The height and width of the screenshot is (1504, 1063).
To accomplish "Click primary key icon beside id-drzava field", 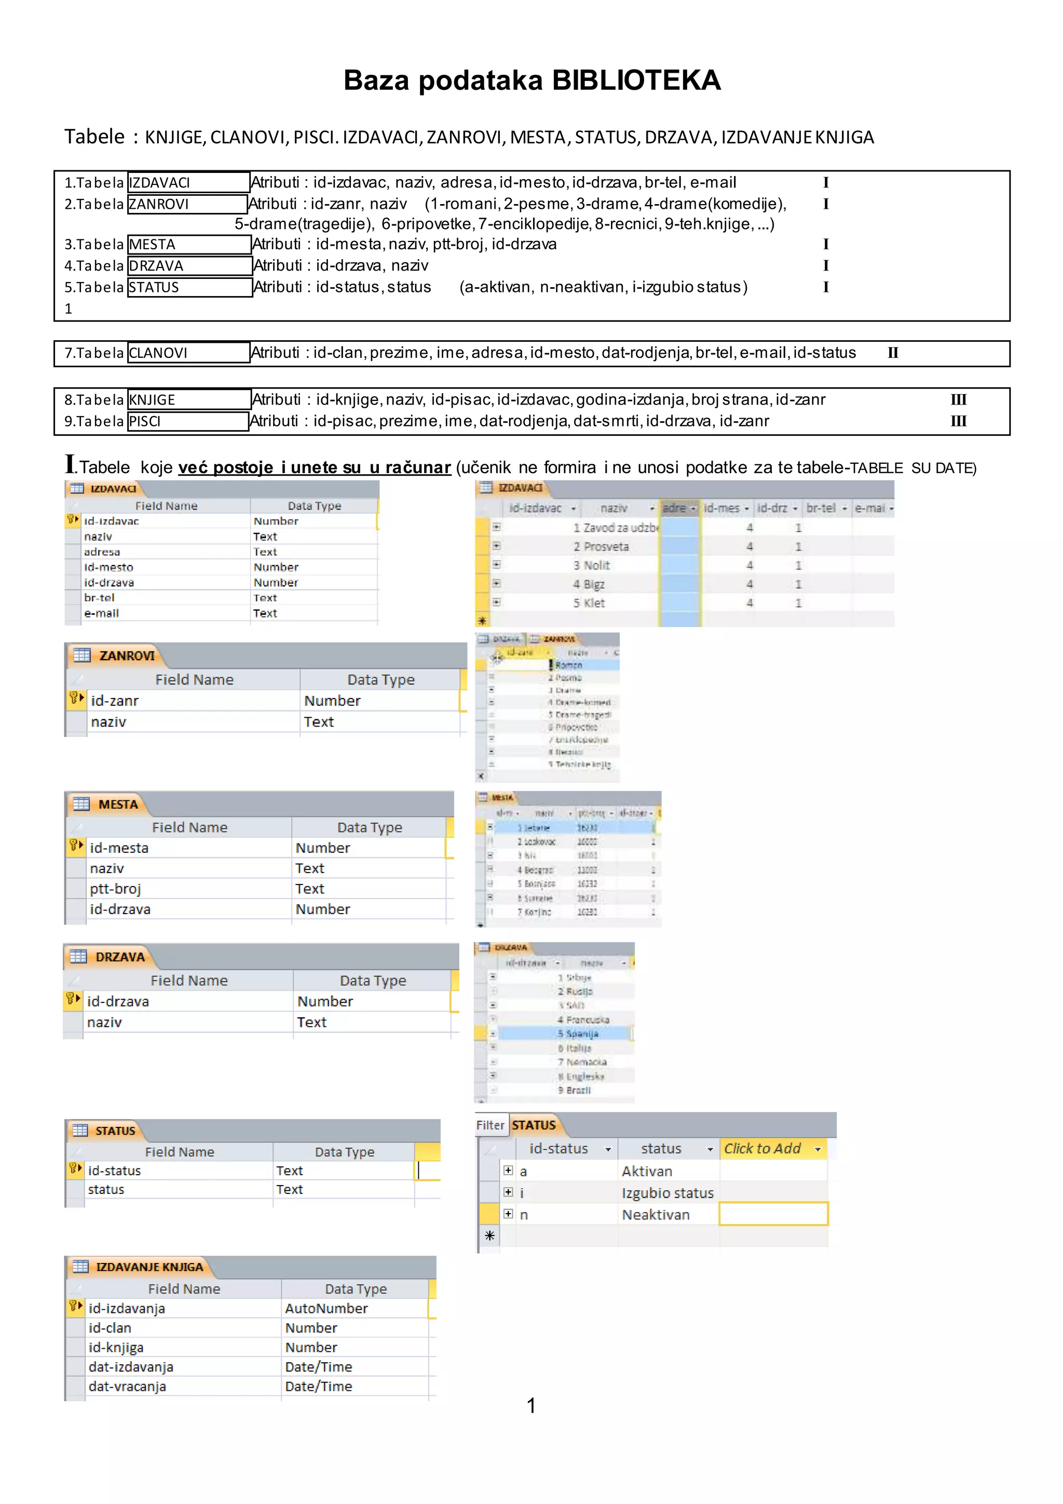I will tap(71, 999).
